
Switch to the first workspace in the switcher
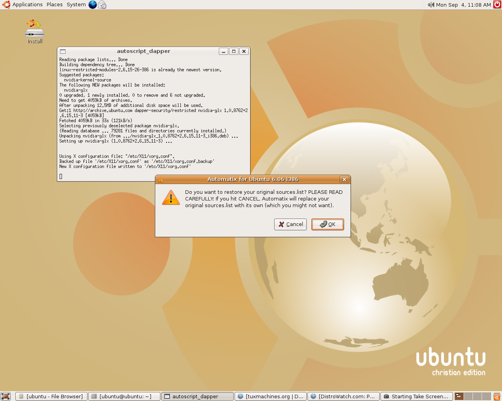tap(459, 396)
